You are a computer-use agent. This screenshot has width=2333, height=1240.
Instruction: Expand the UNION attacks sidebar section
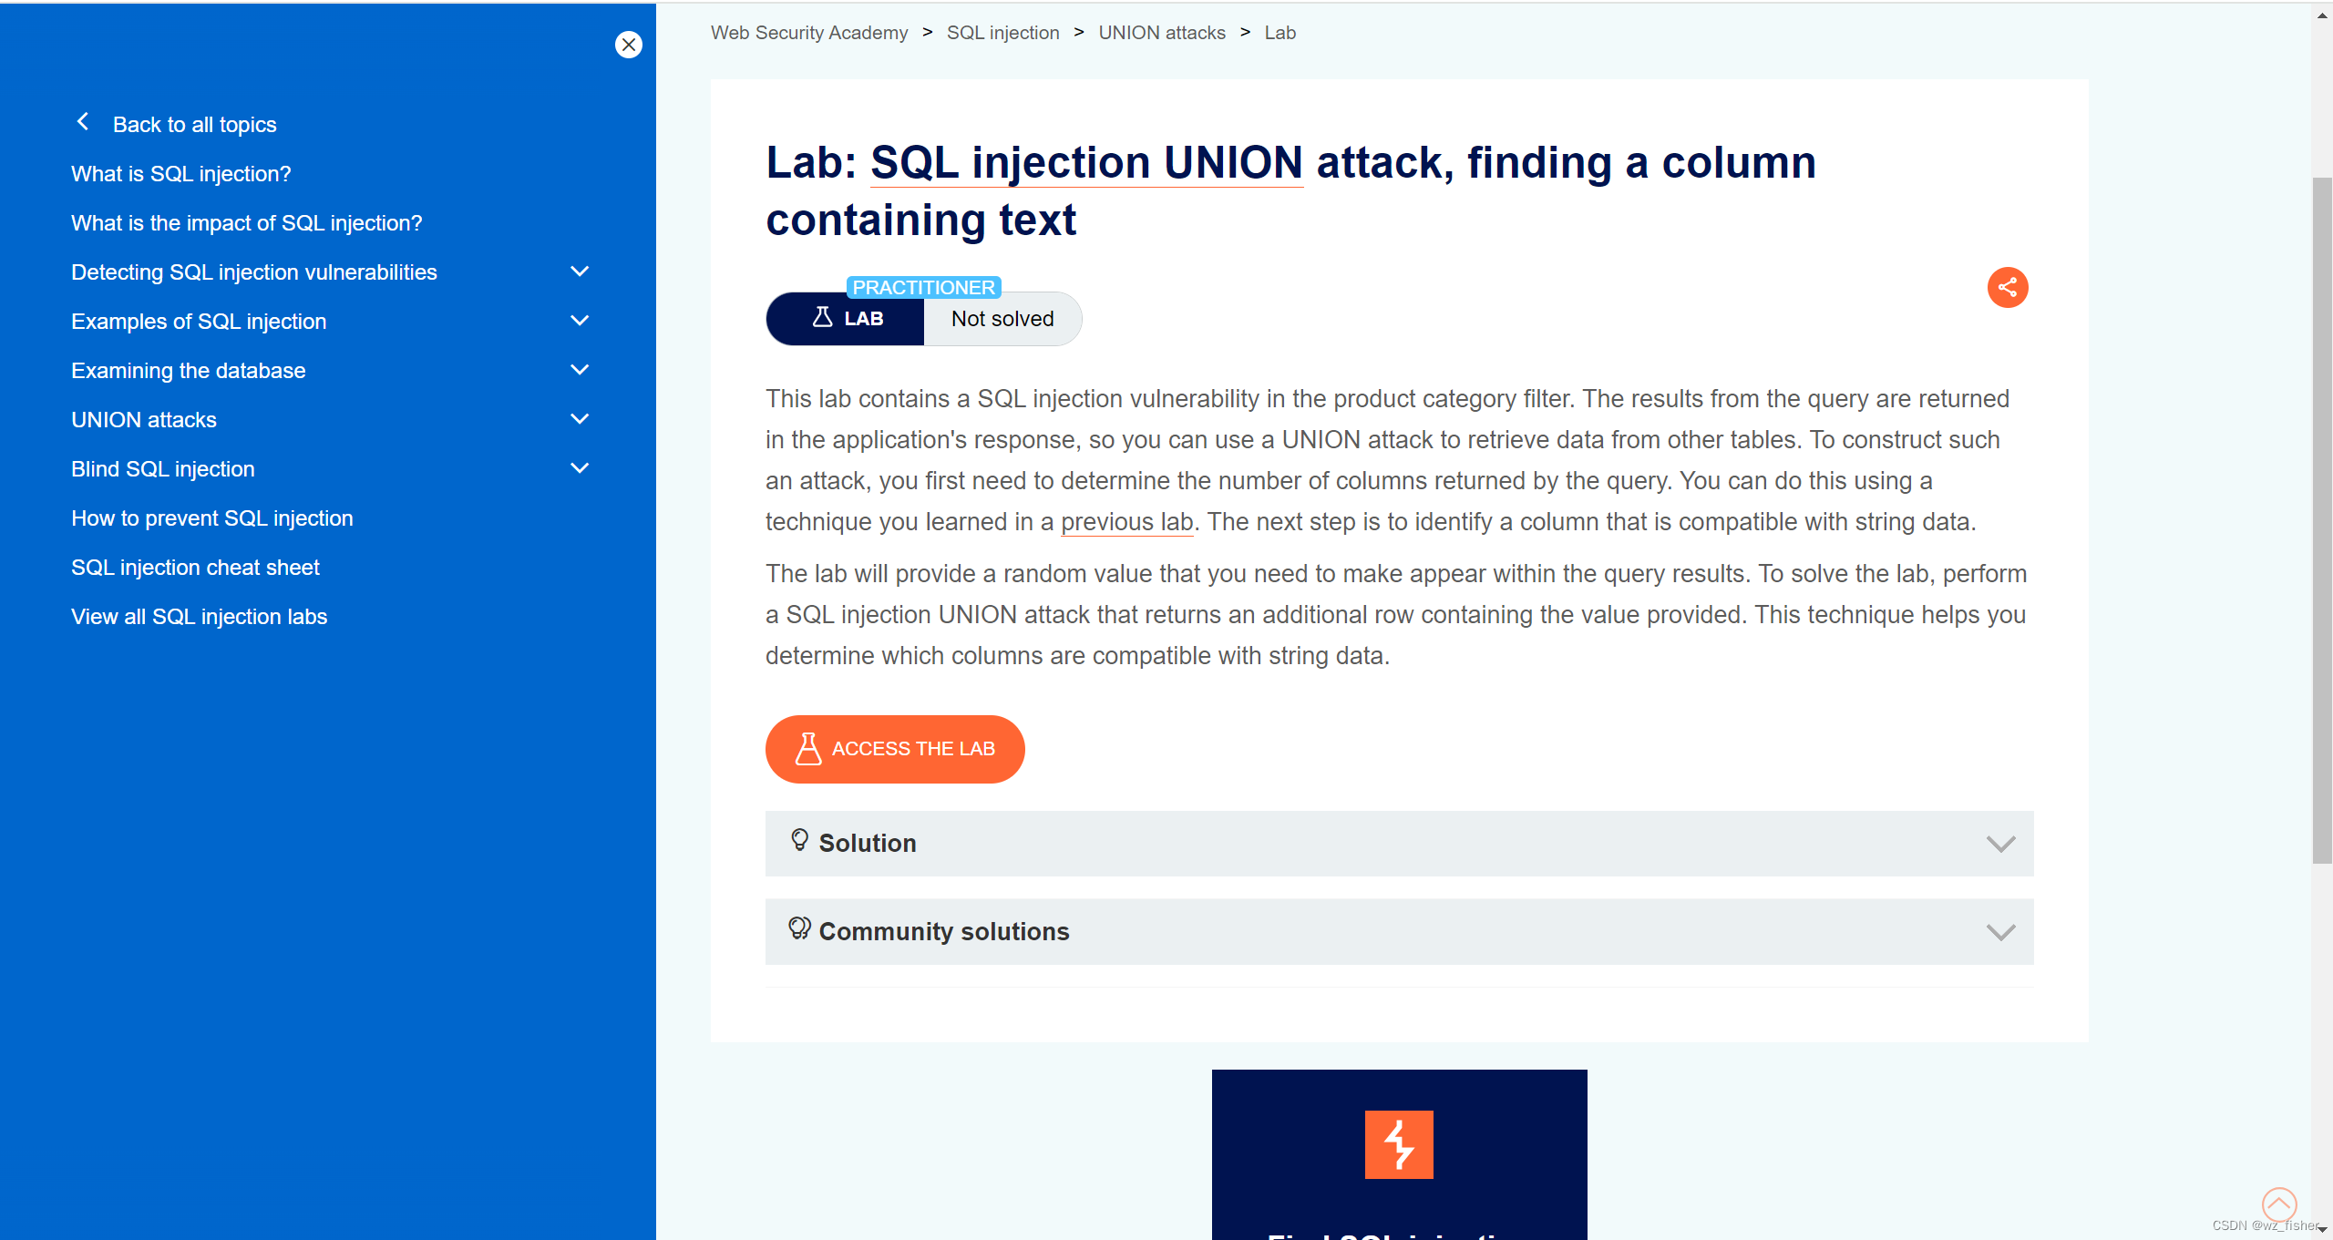pyautogui.click(x=580, y=419)
